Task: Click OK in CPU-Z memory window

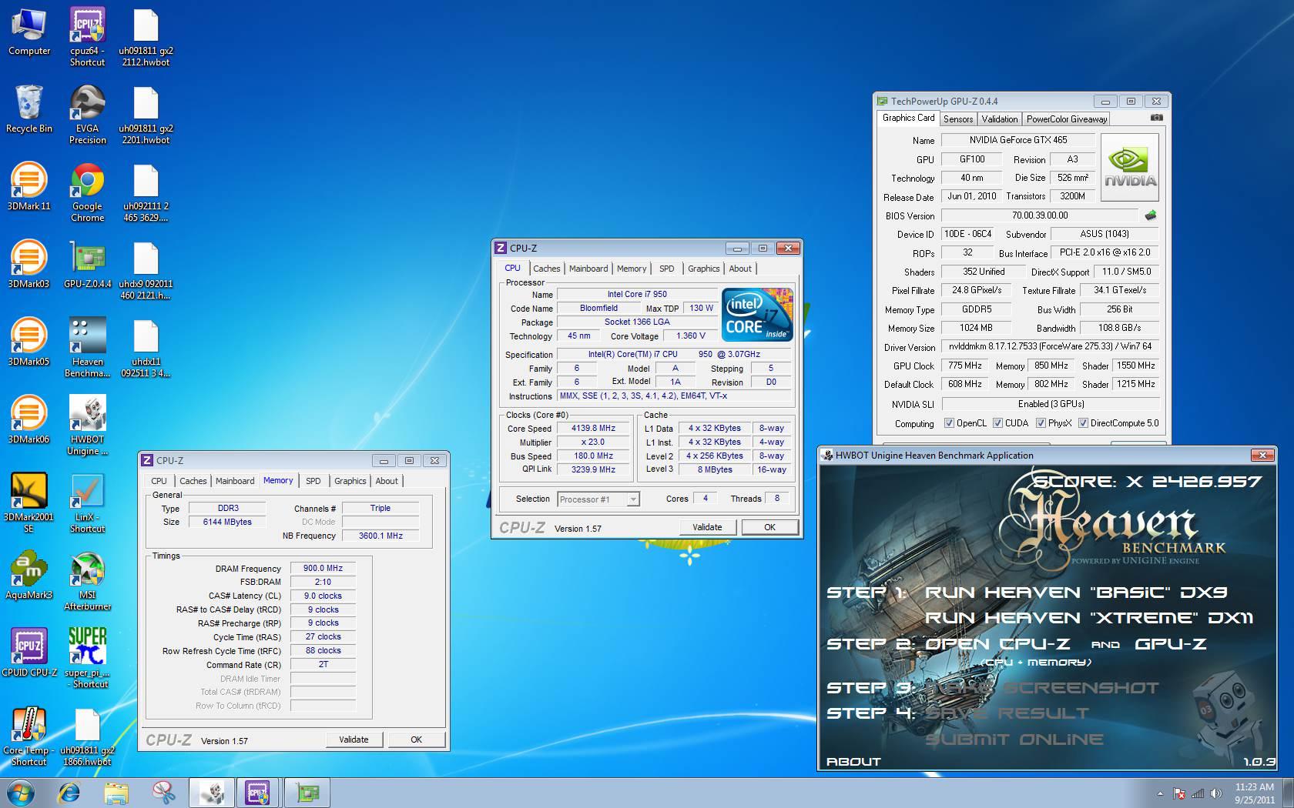Action: 416,740
